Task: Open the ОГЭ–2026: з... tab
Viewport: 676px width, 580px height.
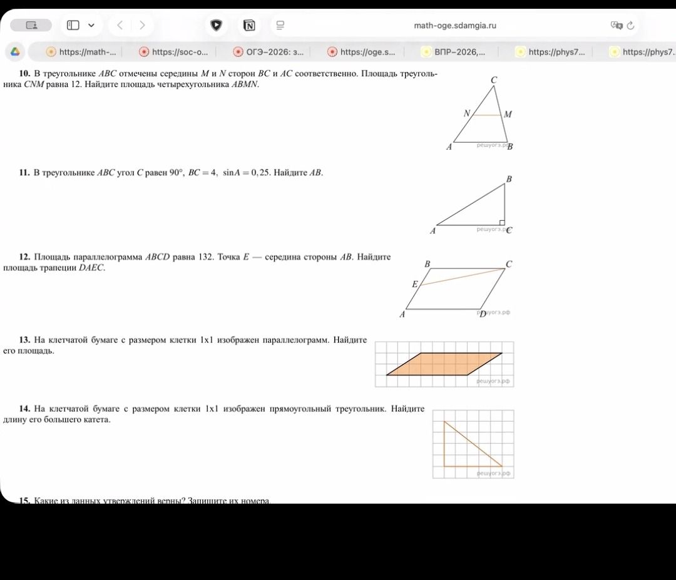Action: coord(268,52)
